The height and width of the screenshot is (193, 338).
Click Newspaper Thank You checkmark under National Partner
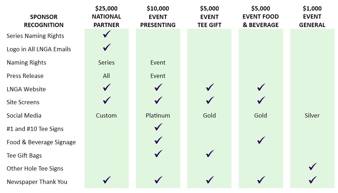pos(107,180)
